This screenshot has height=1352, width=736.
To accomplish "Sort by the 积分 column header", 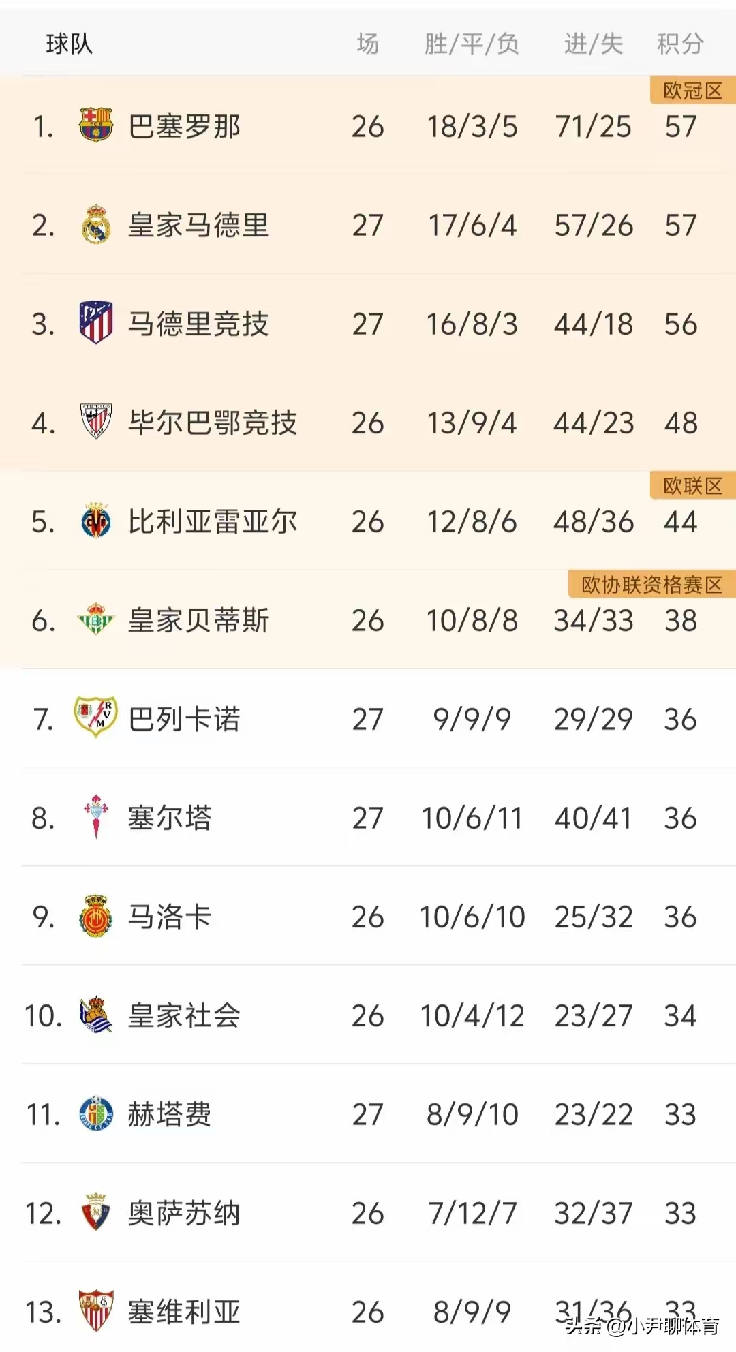I will coord(680,44).
